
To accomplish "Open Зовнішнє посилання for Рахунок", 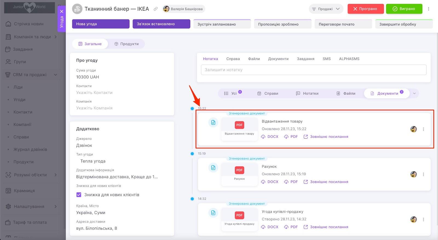I will click(x=326, y=182).
